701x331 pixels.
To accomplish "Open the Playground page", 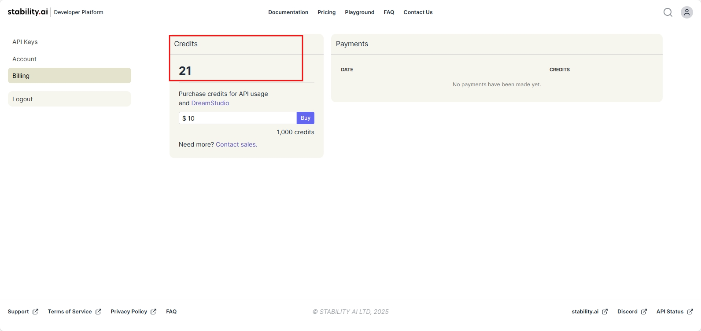I will pyautogui.click(x=360, y=12).
